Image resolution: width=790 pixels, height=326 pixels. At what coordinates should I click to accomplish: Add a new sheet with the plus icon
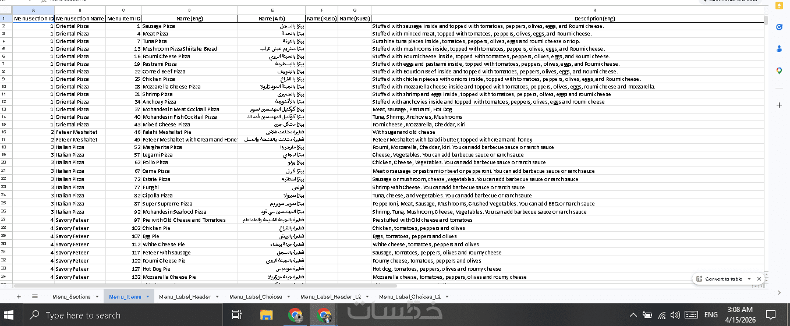pos(19,296)
